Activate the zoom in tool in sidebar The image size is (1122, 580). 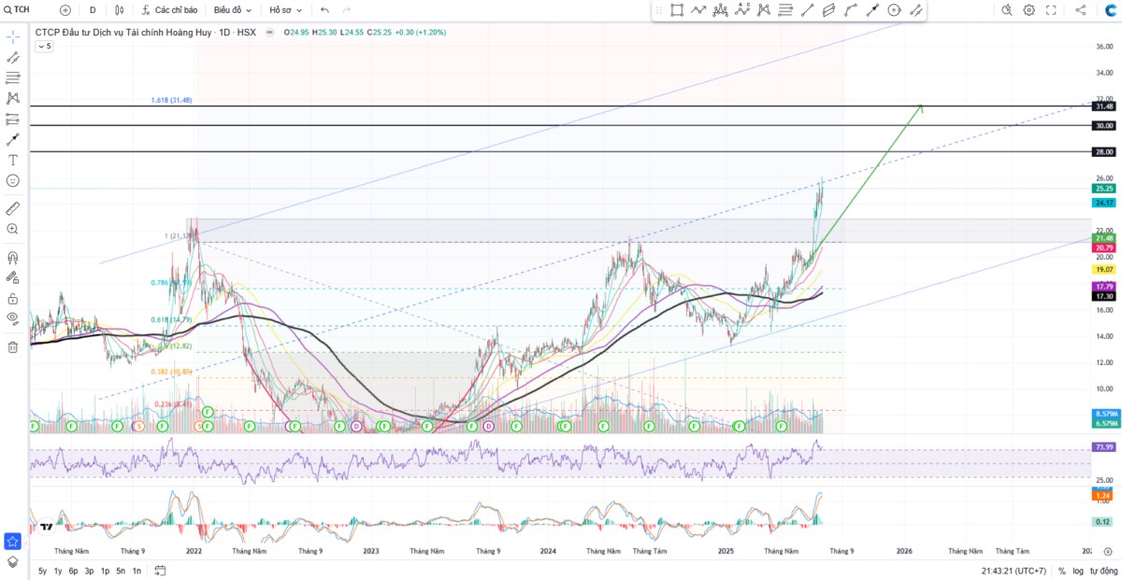(x=13, y=229)
